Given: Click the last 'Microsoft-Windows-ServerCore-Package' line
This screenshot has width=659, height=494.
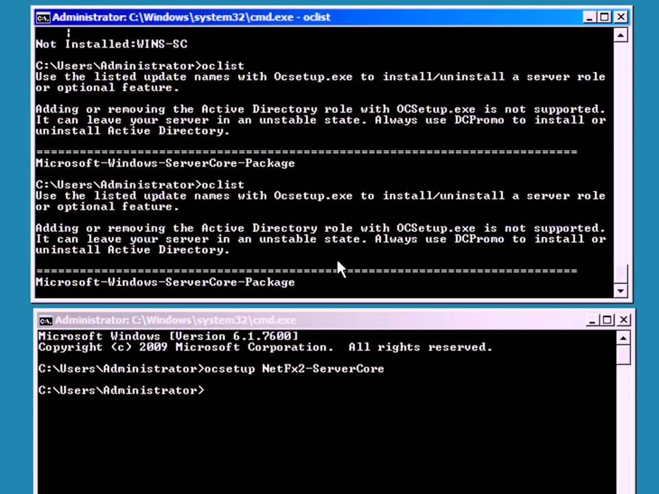Looking at the screenshot, I should click(x=165, y=282).
